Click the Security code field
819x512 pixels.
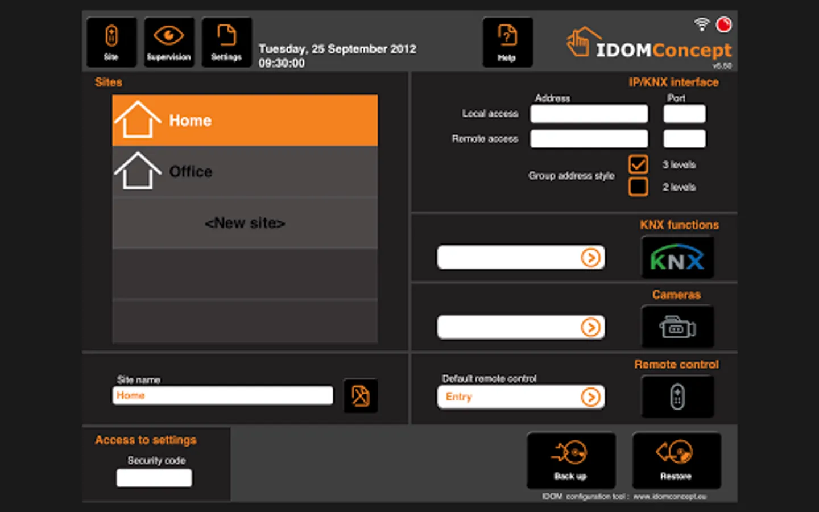click(154, 478)
